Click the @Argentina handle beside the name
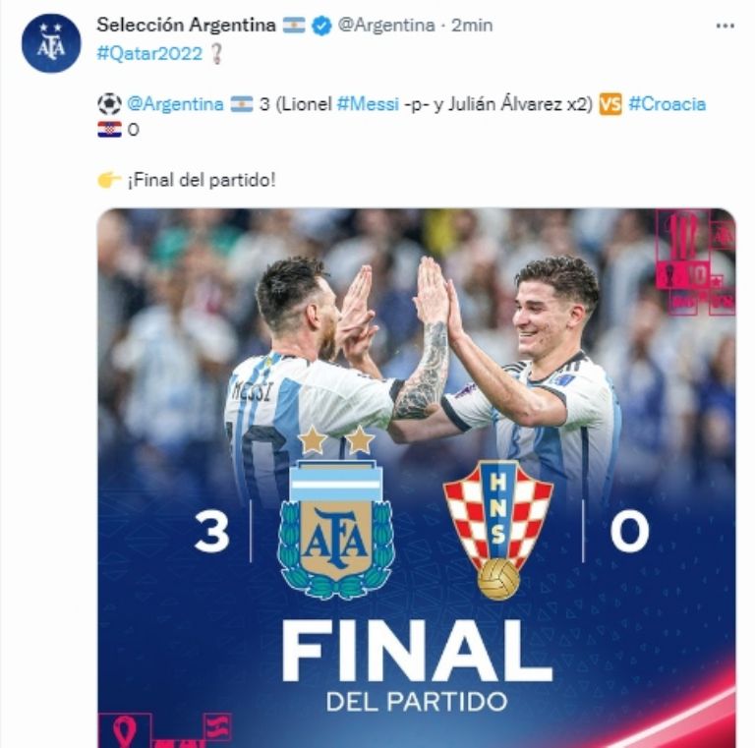 (x=386, y=25)
